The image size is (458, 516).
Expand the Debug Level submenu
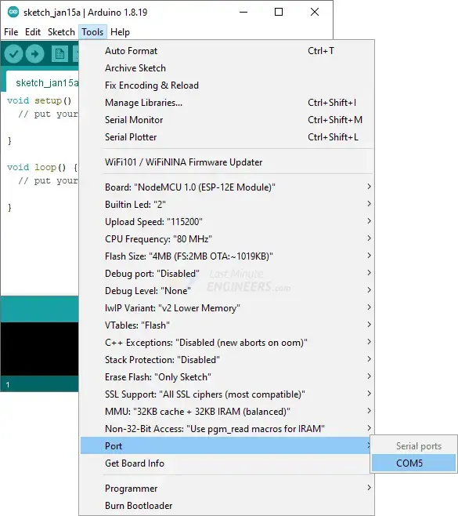(x=227, y=291)
